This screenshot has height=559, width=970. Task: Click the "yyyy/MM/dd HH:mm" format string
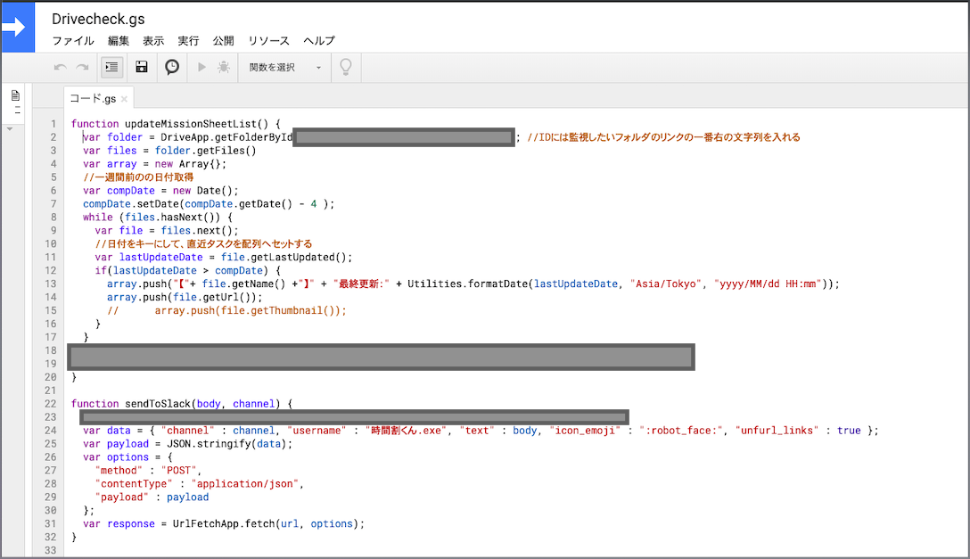(x=768, y=284)
